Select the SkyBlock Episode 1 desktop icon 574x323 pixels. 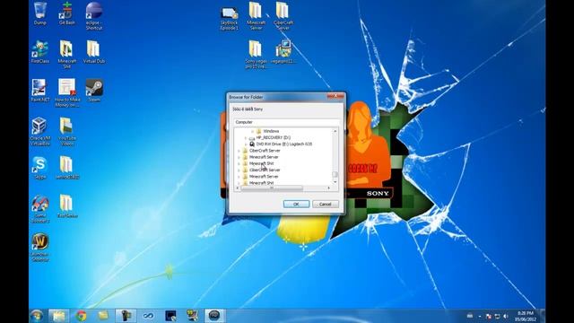tap(230, 18)
